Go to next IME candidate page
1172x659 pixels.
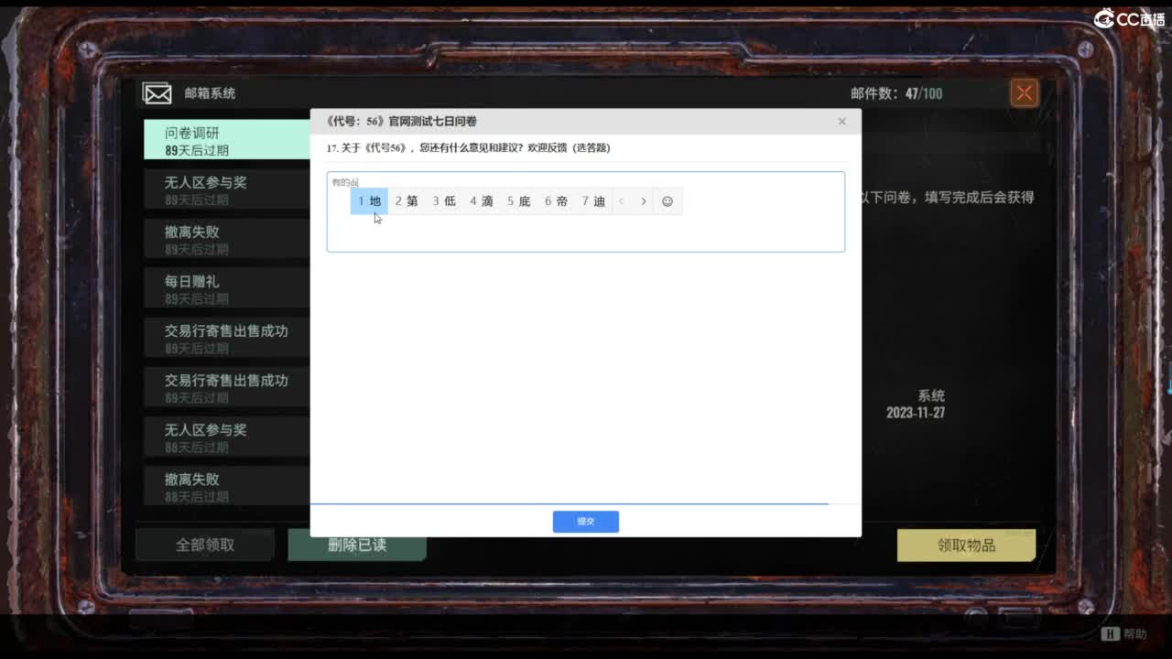coord(644,201)
